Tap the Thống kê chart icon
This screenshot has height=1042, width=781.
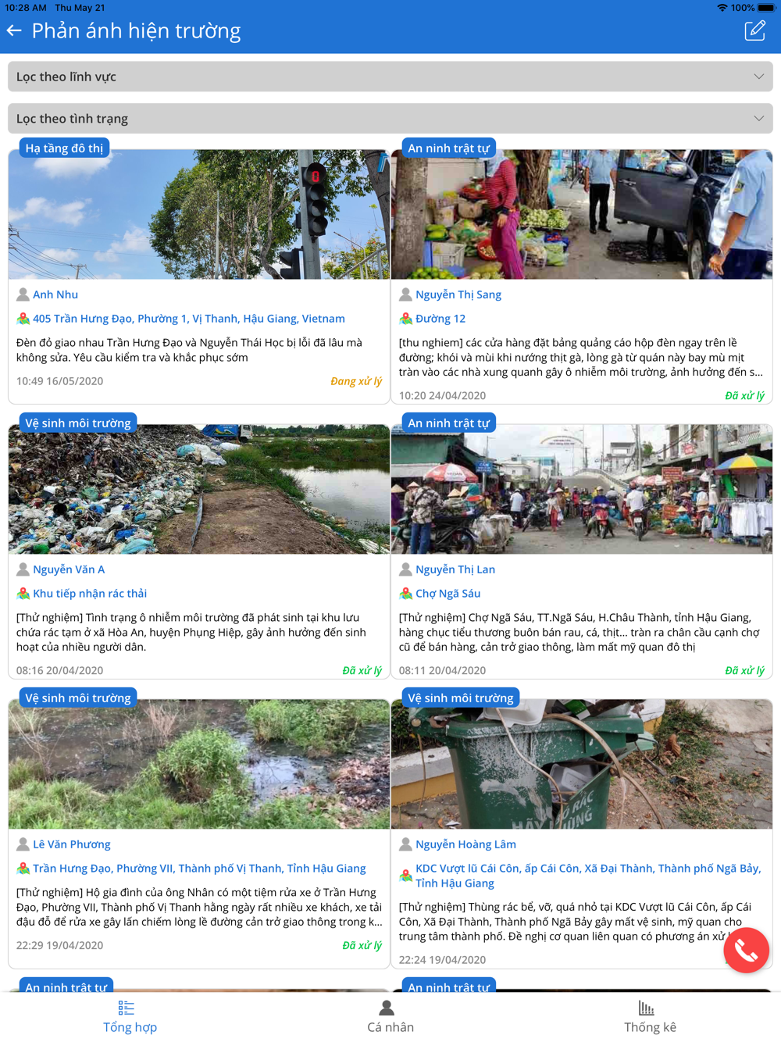coord(647,1008)
